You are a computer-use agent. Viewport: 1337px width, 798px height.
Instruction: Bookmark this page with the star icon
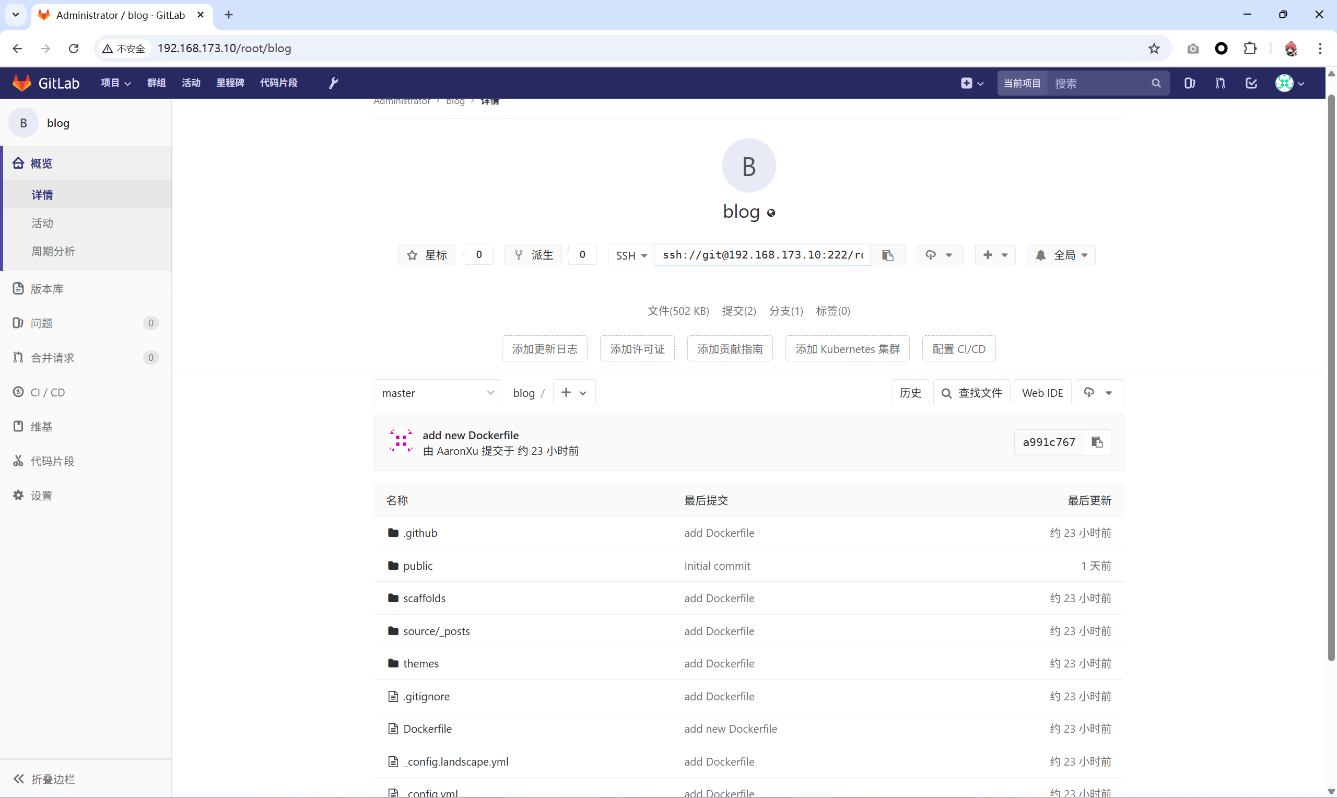pyautogui.click(x=1154, y=49)
